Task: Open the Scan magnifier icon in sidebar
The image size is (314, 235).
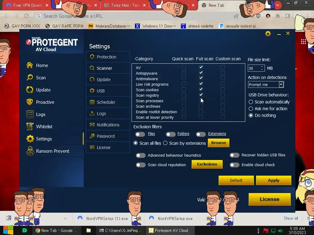Action: pos(30,77)
